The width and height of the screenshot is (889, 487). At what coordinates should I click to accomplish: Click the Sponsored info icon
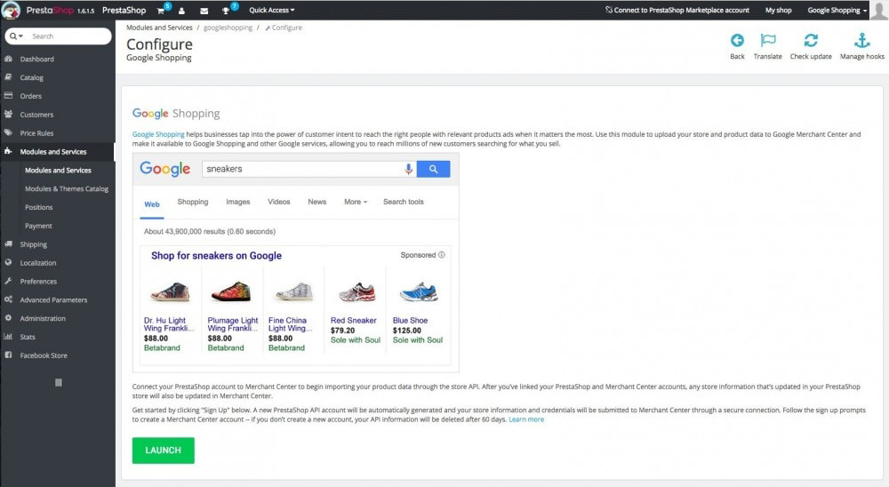point(442,255)
